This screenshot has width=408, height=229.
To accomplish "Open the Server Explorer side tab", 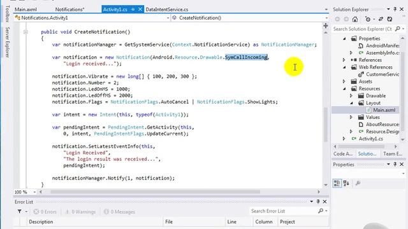I will point(7,43).
